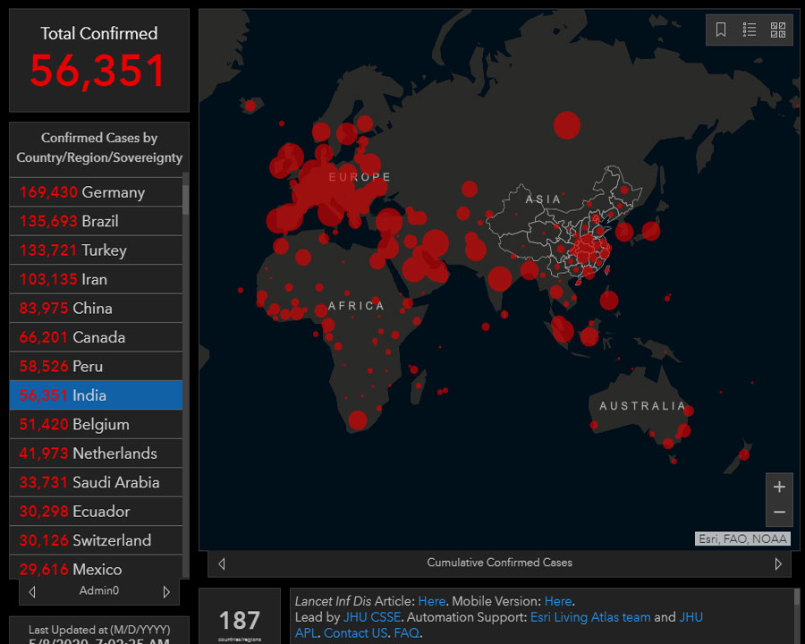Go to next map tab arrow
This screenshot has height=644, width=805.
(778, 563)
